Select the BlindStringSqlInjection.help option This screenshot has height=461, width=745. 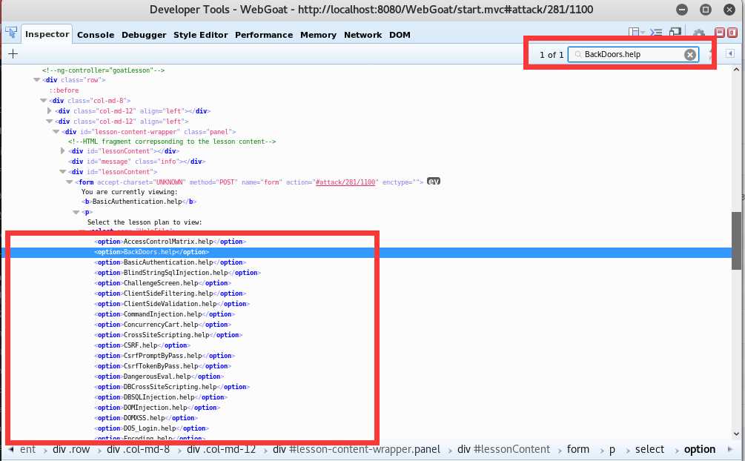[x=178, y=273]
